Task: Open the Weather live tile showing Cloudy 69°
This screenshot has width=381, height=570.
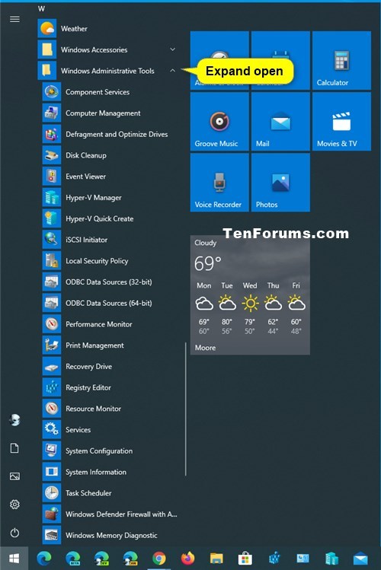Action: click(250, 295)
